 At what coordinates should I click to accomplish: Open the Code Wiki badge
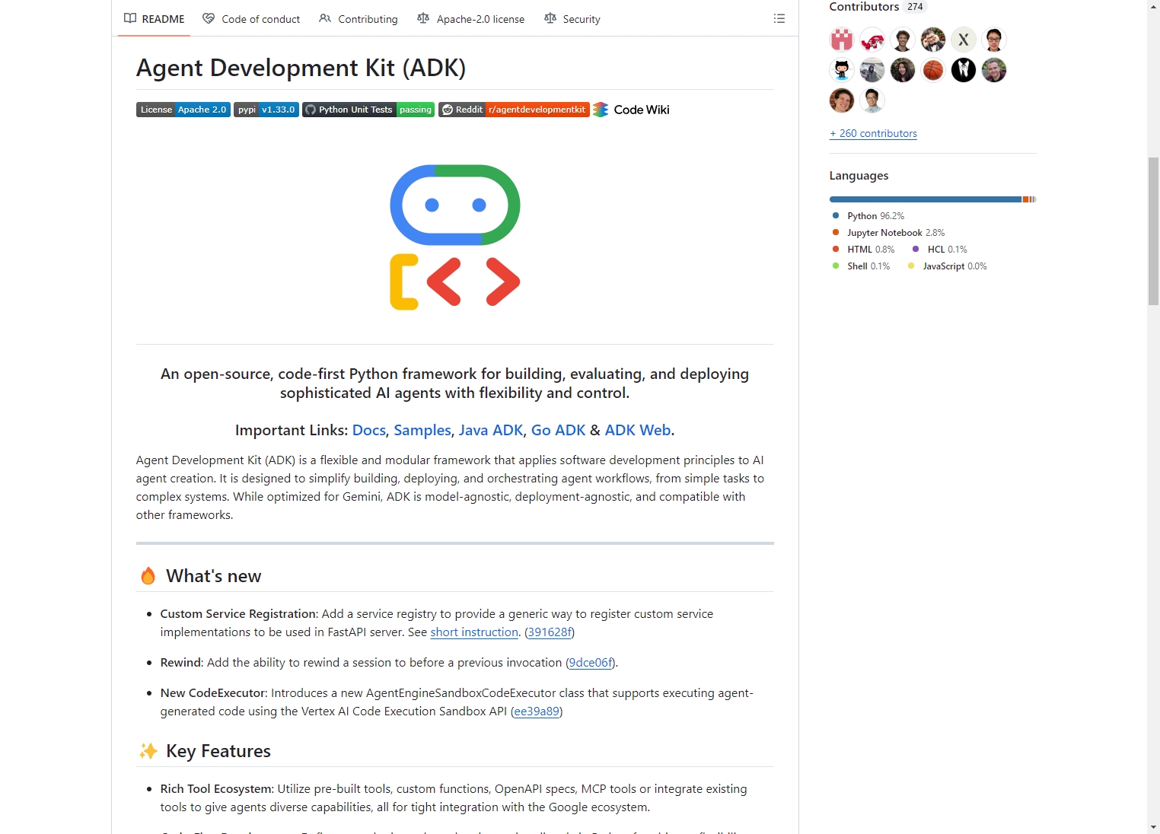click(632, 110)
